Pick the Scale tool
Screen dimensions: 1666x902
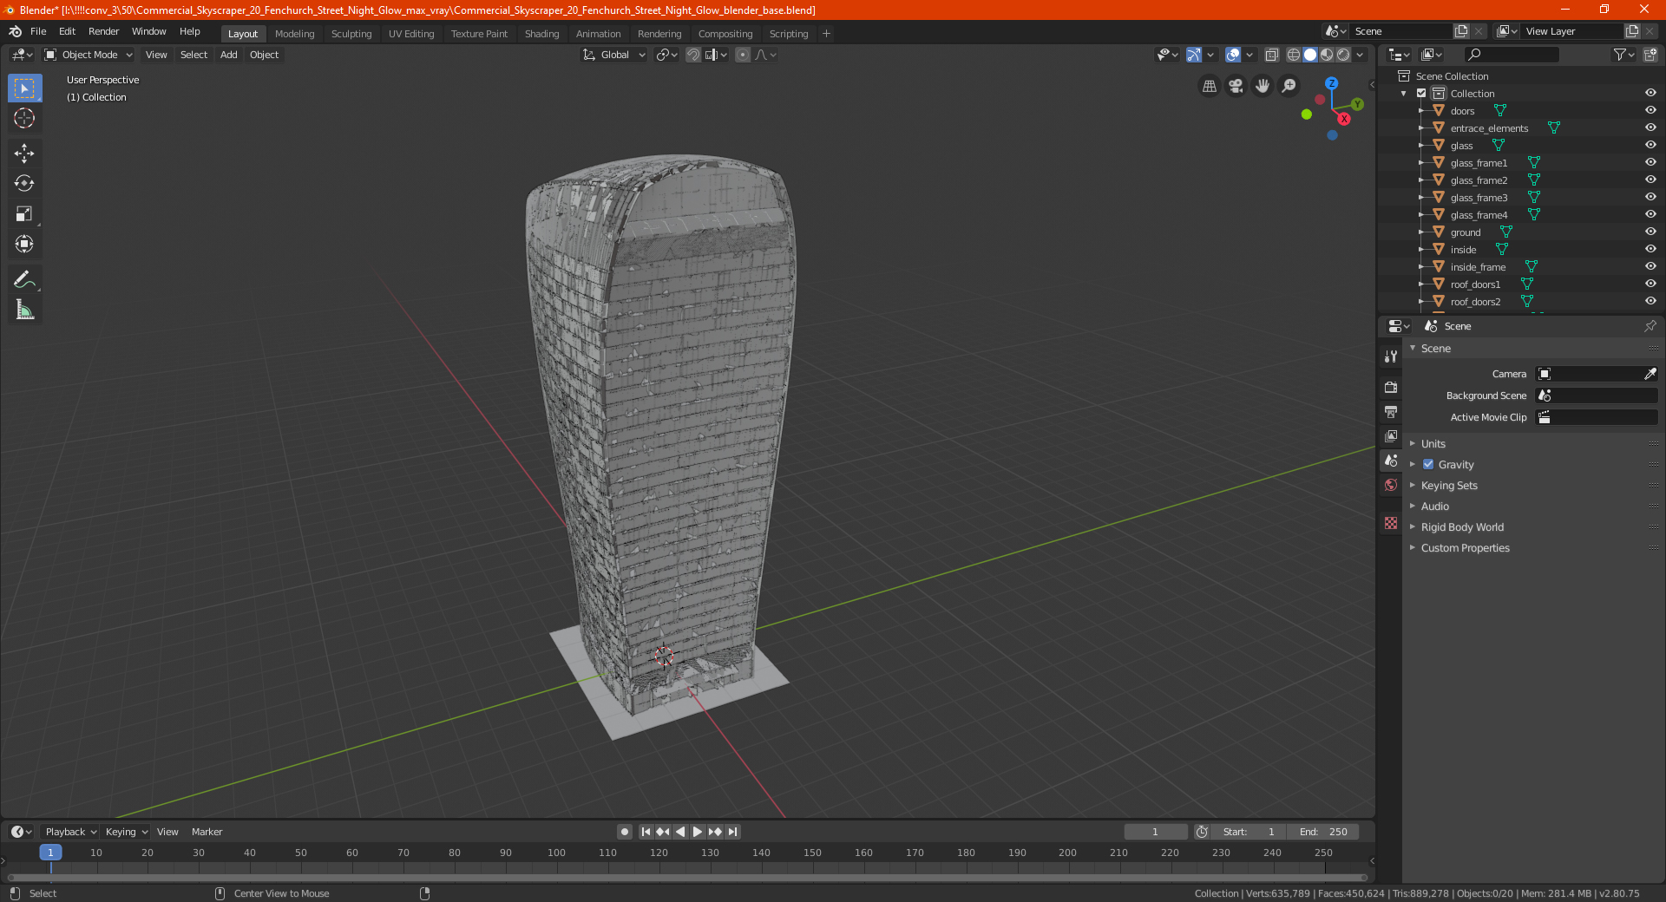coord(24,213)
